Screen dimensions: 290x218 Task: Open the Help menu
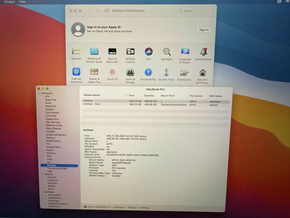point(22,2)
